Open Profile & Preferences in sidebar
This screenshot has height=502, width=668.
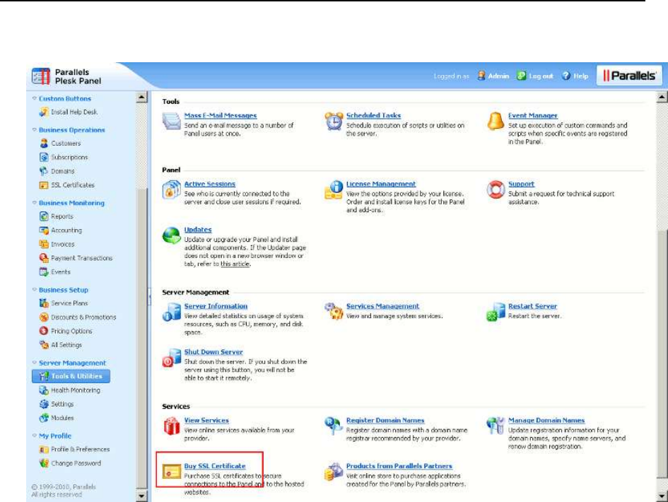tap(74, 449)
